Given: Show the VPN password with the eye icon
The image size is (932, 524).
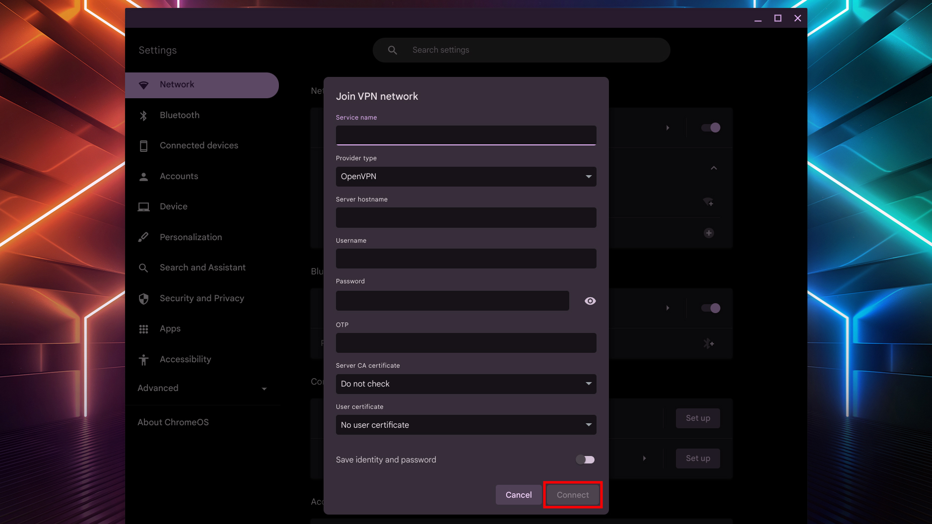Looking at the screenshot, I should click(x=590, y=301).
